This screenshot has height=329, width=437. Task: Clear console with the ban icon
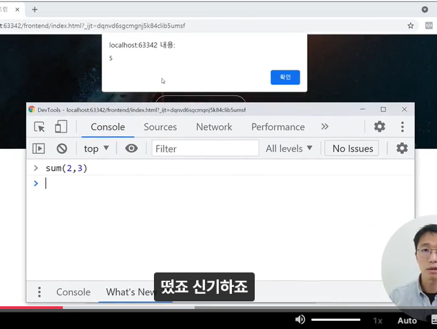coord(62,148)
